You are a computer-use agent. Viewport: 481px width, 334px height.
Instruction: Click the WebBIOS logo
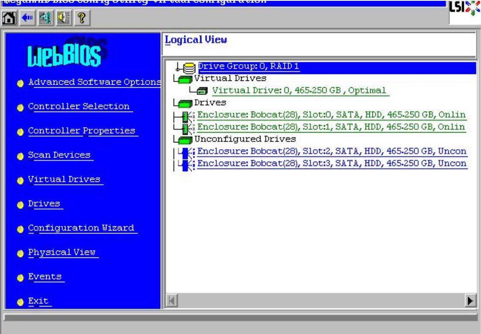pos(67,52)
